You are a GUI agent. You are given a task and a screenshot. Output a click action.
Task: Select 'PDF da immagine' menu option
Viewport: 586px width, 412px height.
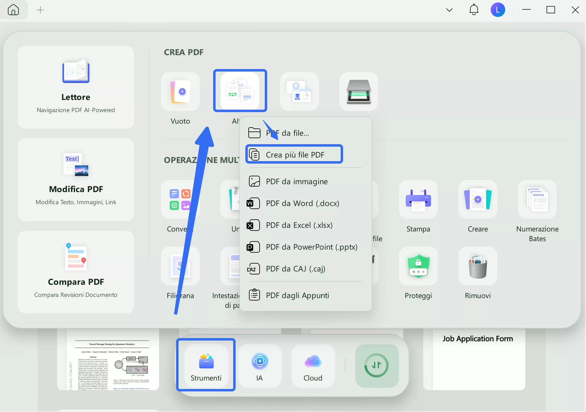tap(297, 181)
